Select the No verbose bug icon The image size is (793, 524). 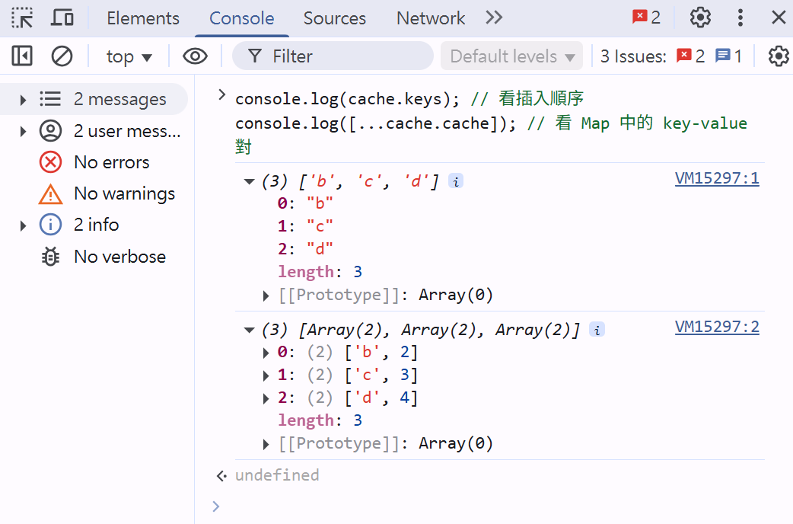(x=50, y=257)
